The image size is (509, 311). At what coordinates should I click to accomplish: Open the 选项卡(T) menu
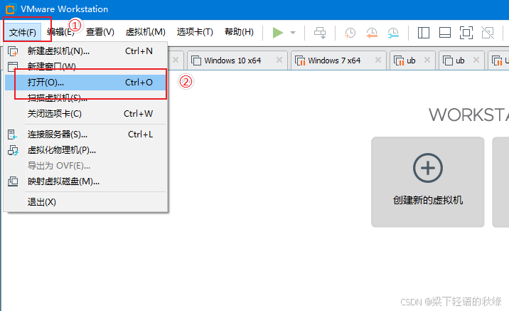click(195, 32)
